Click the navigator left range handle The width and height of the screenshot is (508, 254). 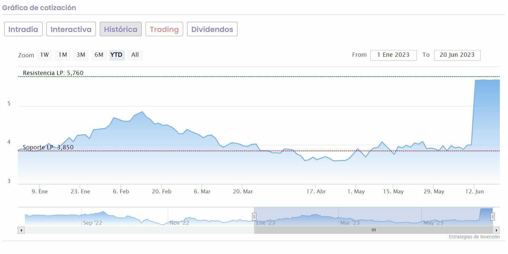coord(254,217)
